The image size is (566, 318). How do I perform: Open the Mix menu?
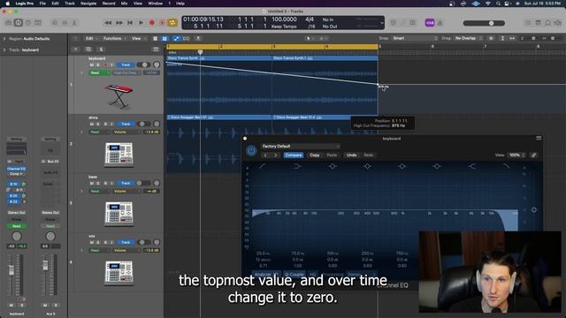click(x=124, y=4)
